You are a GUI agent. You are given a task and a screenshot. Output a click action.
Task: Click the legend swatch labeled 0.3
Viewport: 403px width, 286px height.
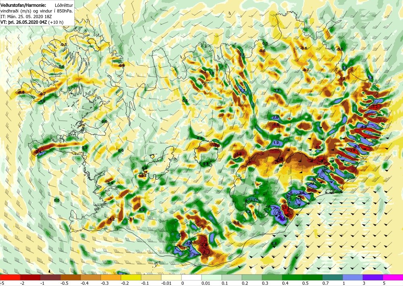272,277
